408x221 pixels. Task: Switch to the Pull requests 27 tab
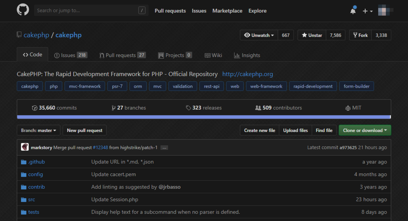coord(123,55)
